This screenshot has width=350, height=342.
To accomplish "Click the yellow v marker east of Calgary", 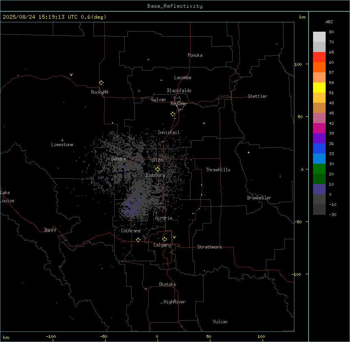I will (174, 237).
